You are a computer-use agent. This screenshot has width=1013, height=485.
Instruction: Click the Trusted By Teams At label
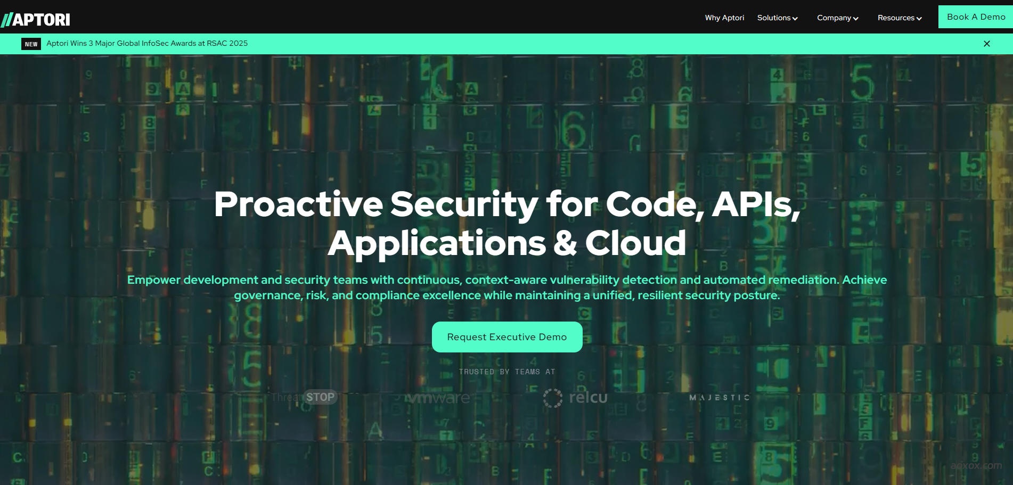[506, 372]
